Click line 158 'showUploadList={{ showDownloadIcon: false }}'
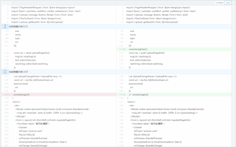The width and height of the screenshot is (236, 147). [x=158, y=142]
